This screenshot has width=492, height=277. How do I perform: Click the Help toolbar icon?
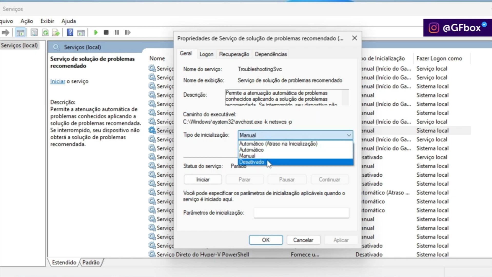(x=70, y=32)
